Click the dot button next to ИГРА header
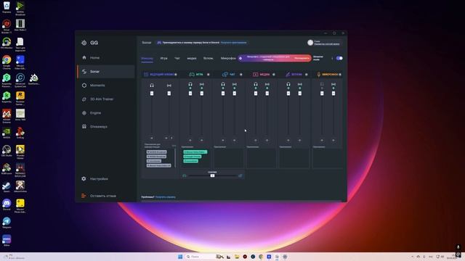Image resolution: width=465 pixels, height=261 pixels. [209, 75]
